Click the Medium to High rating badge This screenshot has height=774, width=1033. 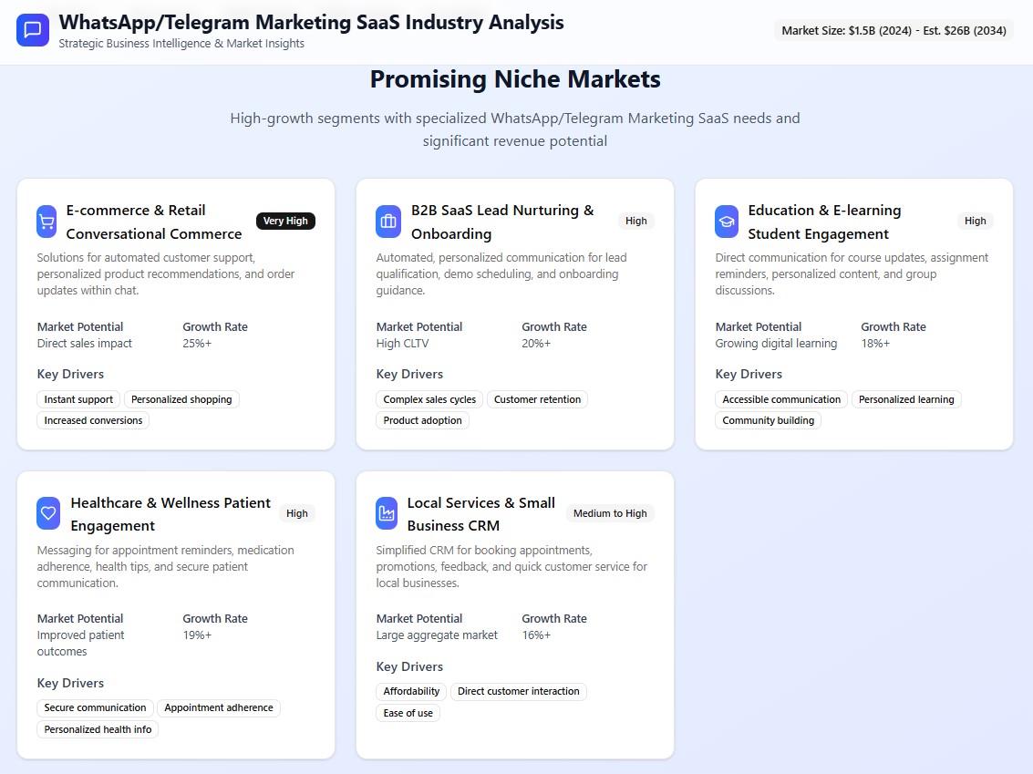(610, 513)
